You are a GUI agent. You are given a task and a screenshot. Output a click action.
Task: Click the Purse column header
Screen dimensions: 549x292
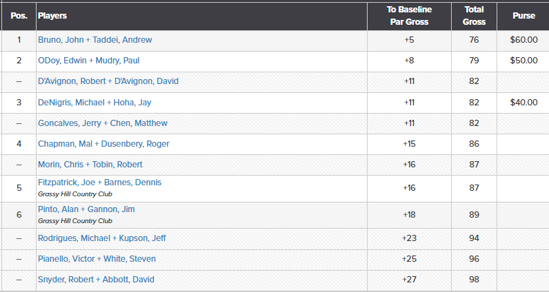pyautogui.click(x=523, y=16)
